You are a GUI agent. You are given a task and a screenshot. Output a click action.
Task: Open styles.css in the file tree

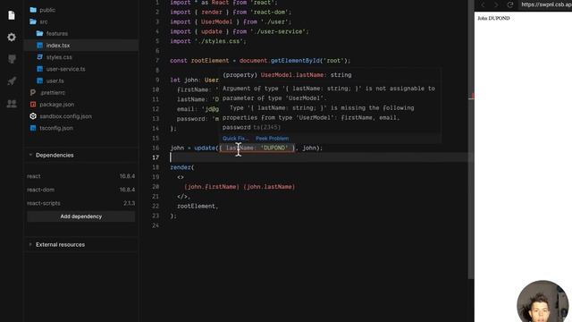81,57
